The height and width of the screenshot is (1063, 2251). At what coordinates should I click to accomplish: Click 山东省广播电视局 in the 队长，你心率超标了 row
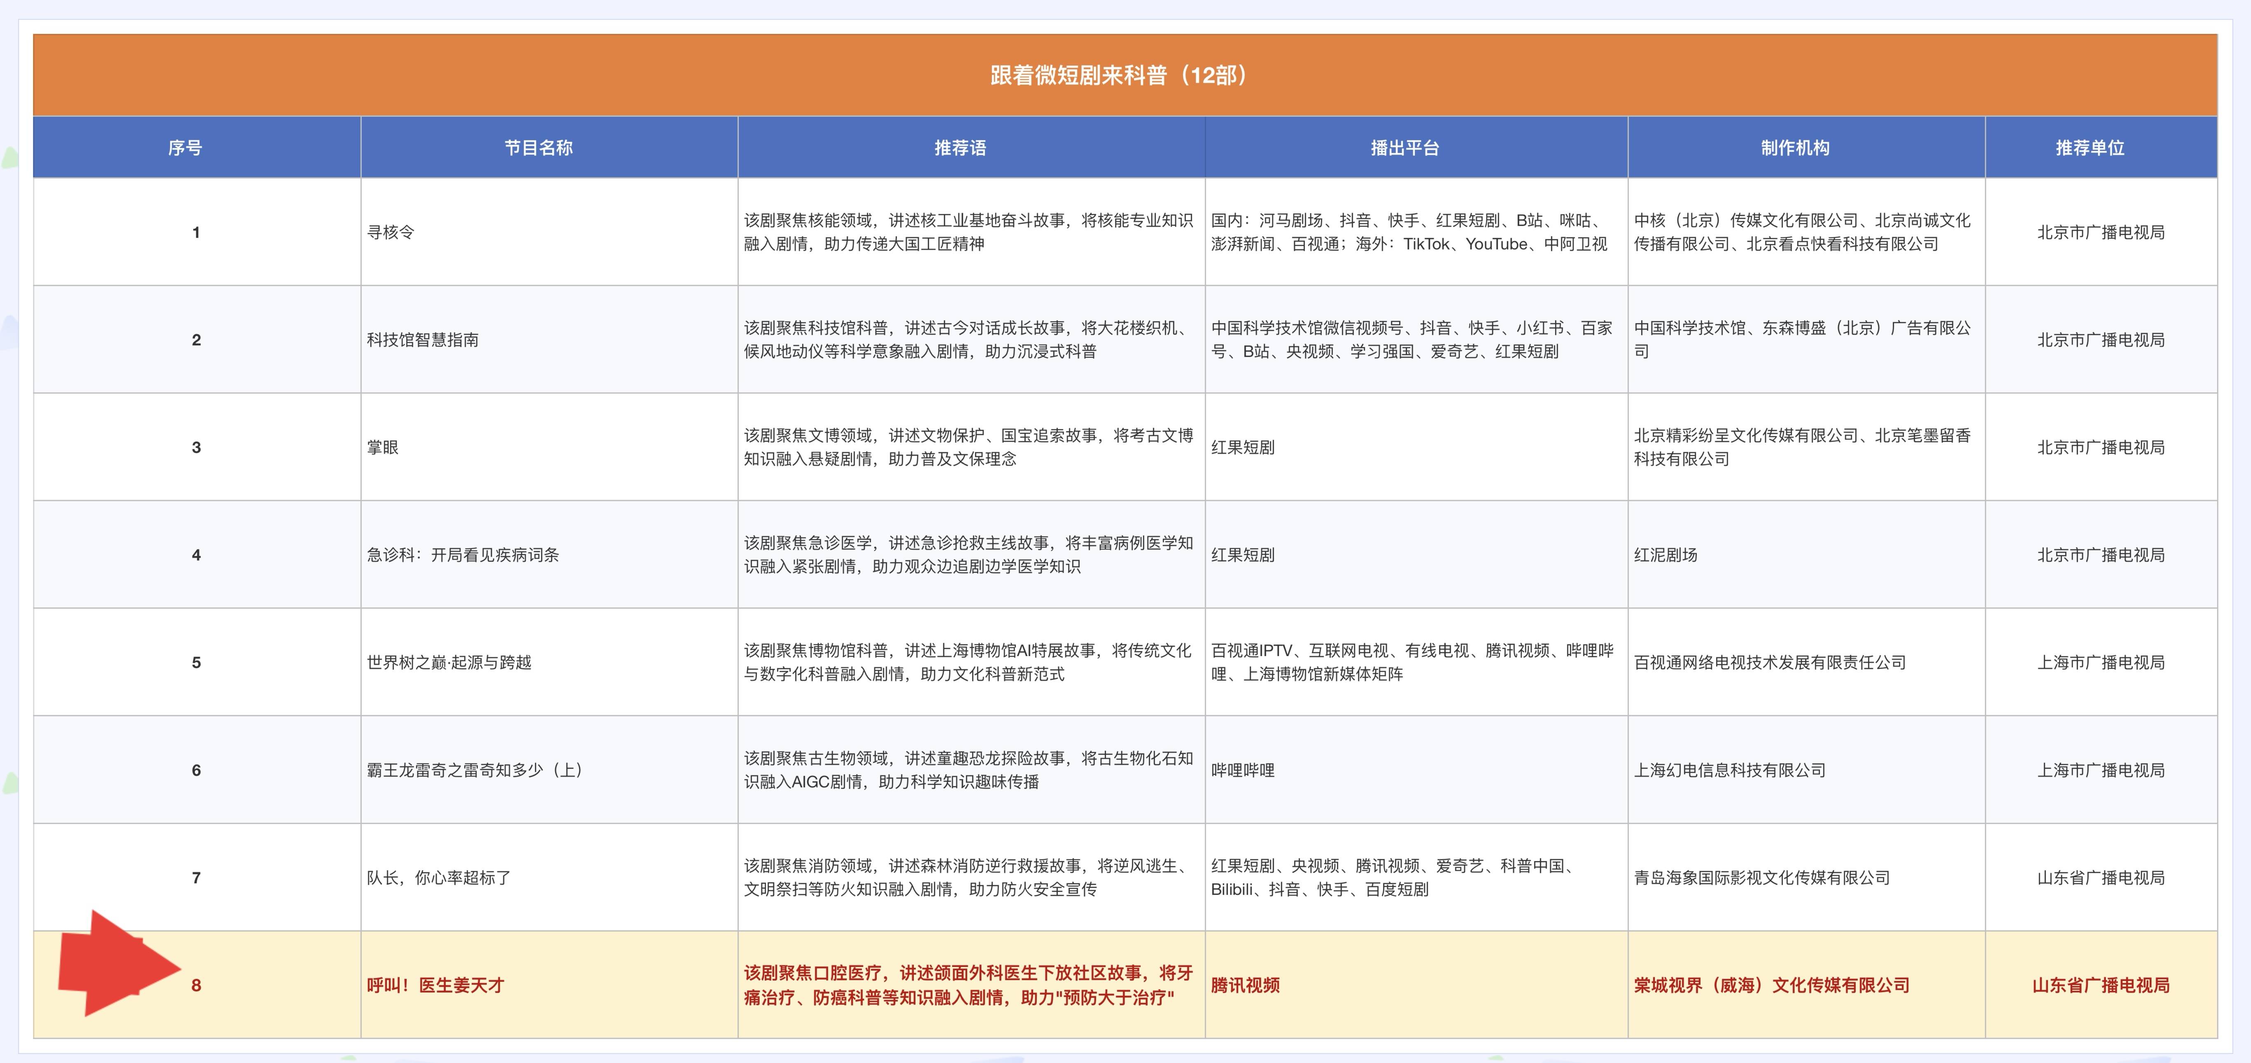(x=2101, y=878)
